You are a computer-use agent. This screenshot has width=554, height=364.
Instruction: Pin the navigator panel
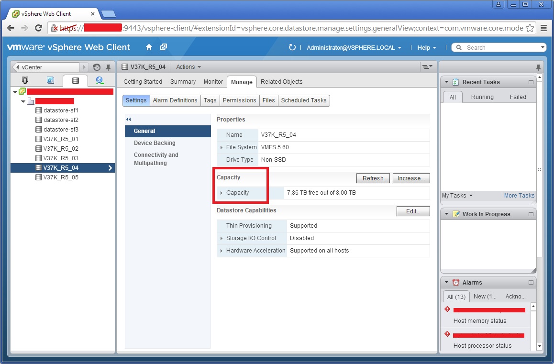[x=108, y=67]
